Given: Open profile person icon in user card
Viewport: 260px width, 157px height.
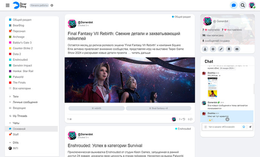Looking at the screenshot, I should coord(205,49).
